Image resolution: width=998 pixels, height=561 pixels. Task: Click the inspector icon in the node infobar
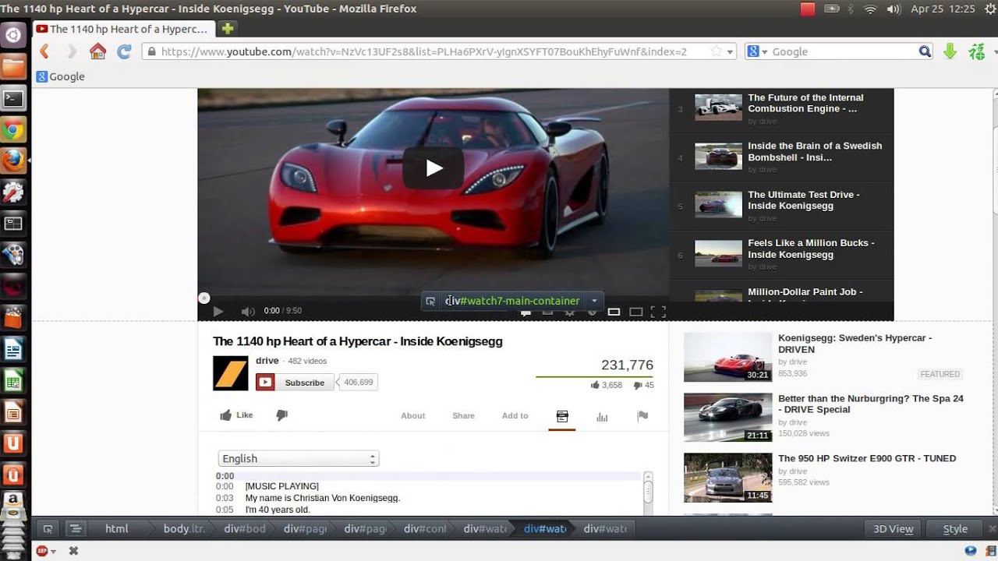click(x=430, y=301)
